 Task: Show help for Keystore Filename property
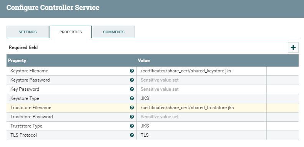pyautogui.click(x=132, y=71)
